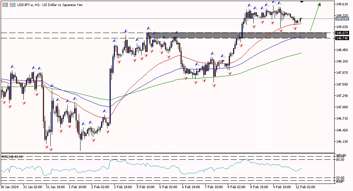This screenshot has width=353, height=191.
Task: Select the 148.745 level price tag
Action: (342, 38)
